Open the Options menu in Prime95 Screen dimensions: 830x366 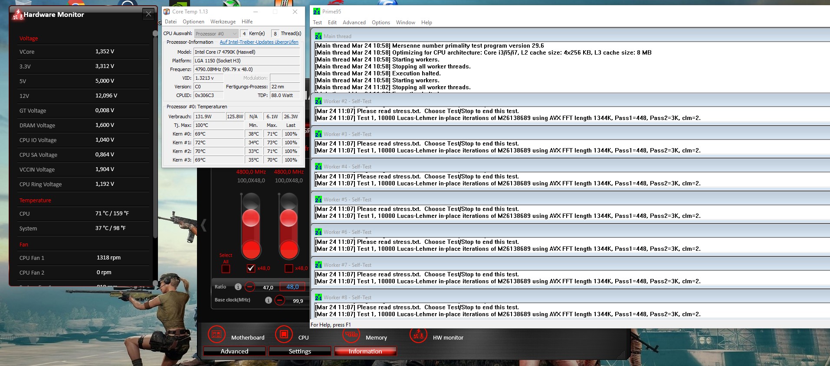[x=381, y=23]
